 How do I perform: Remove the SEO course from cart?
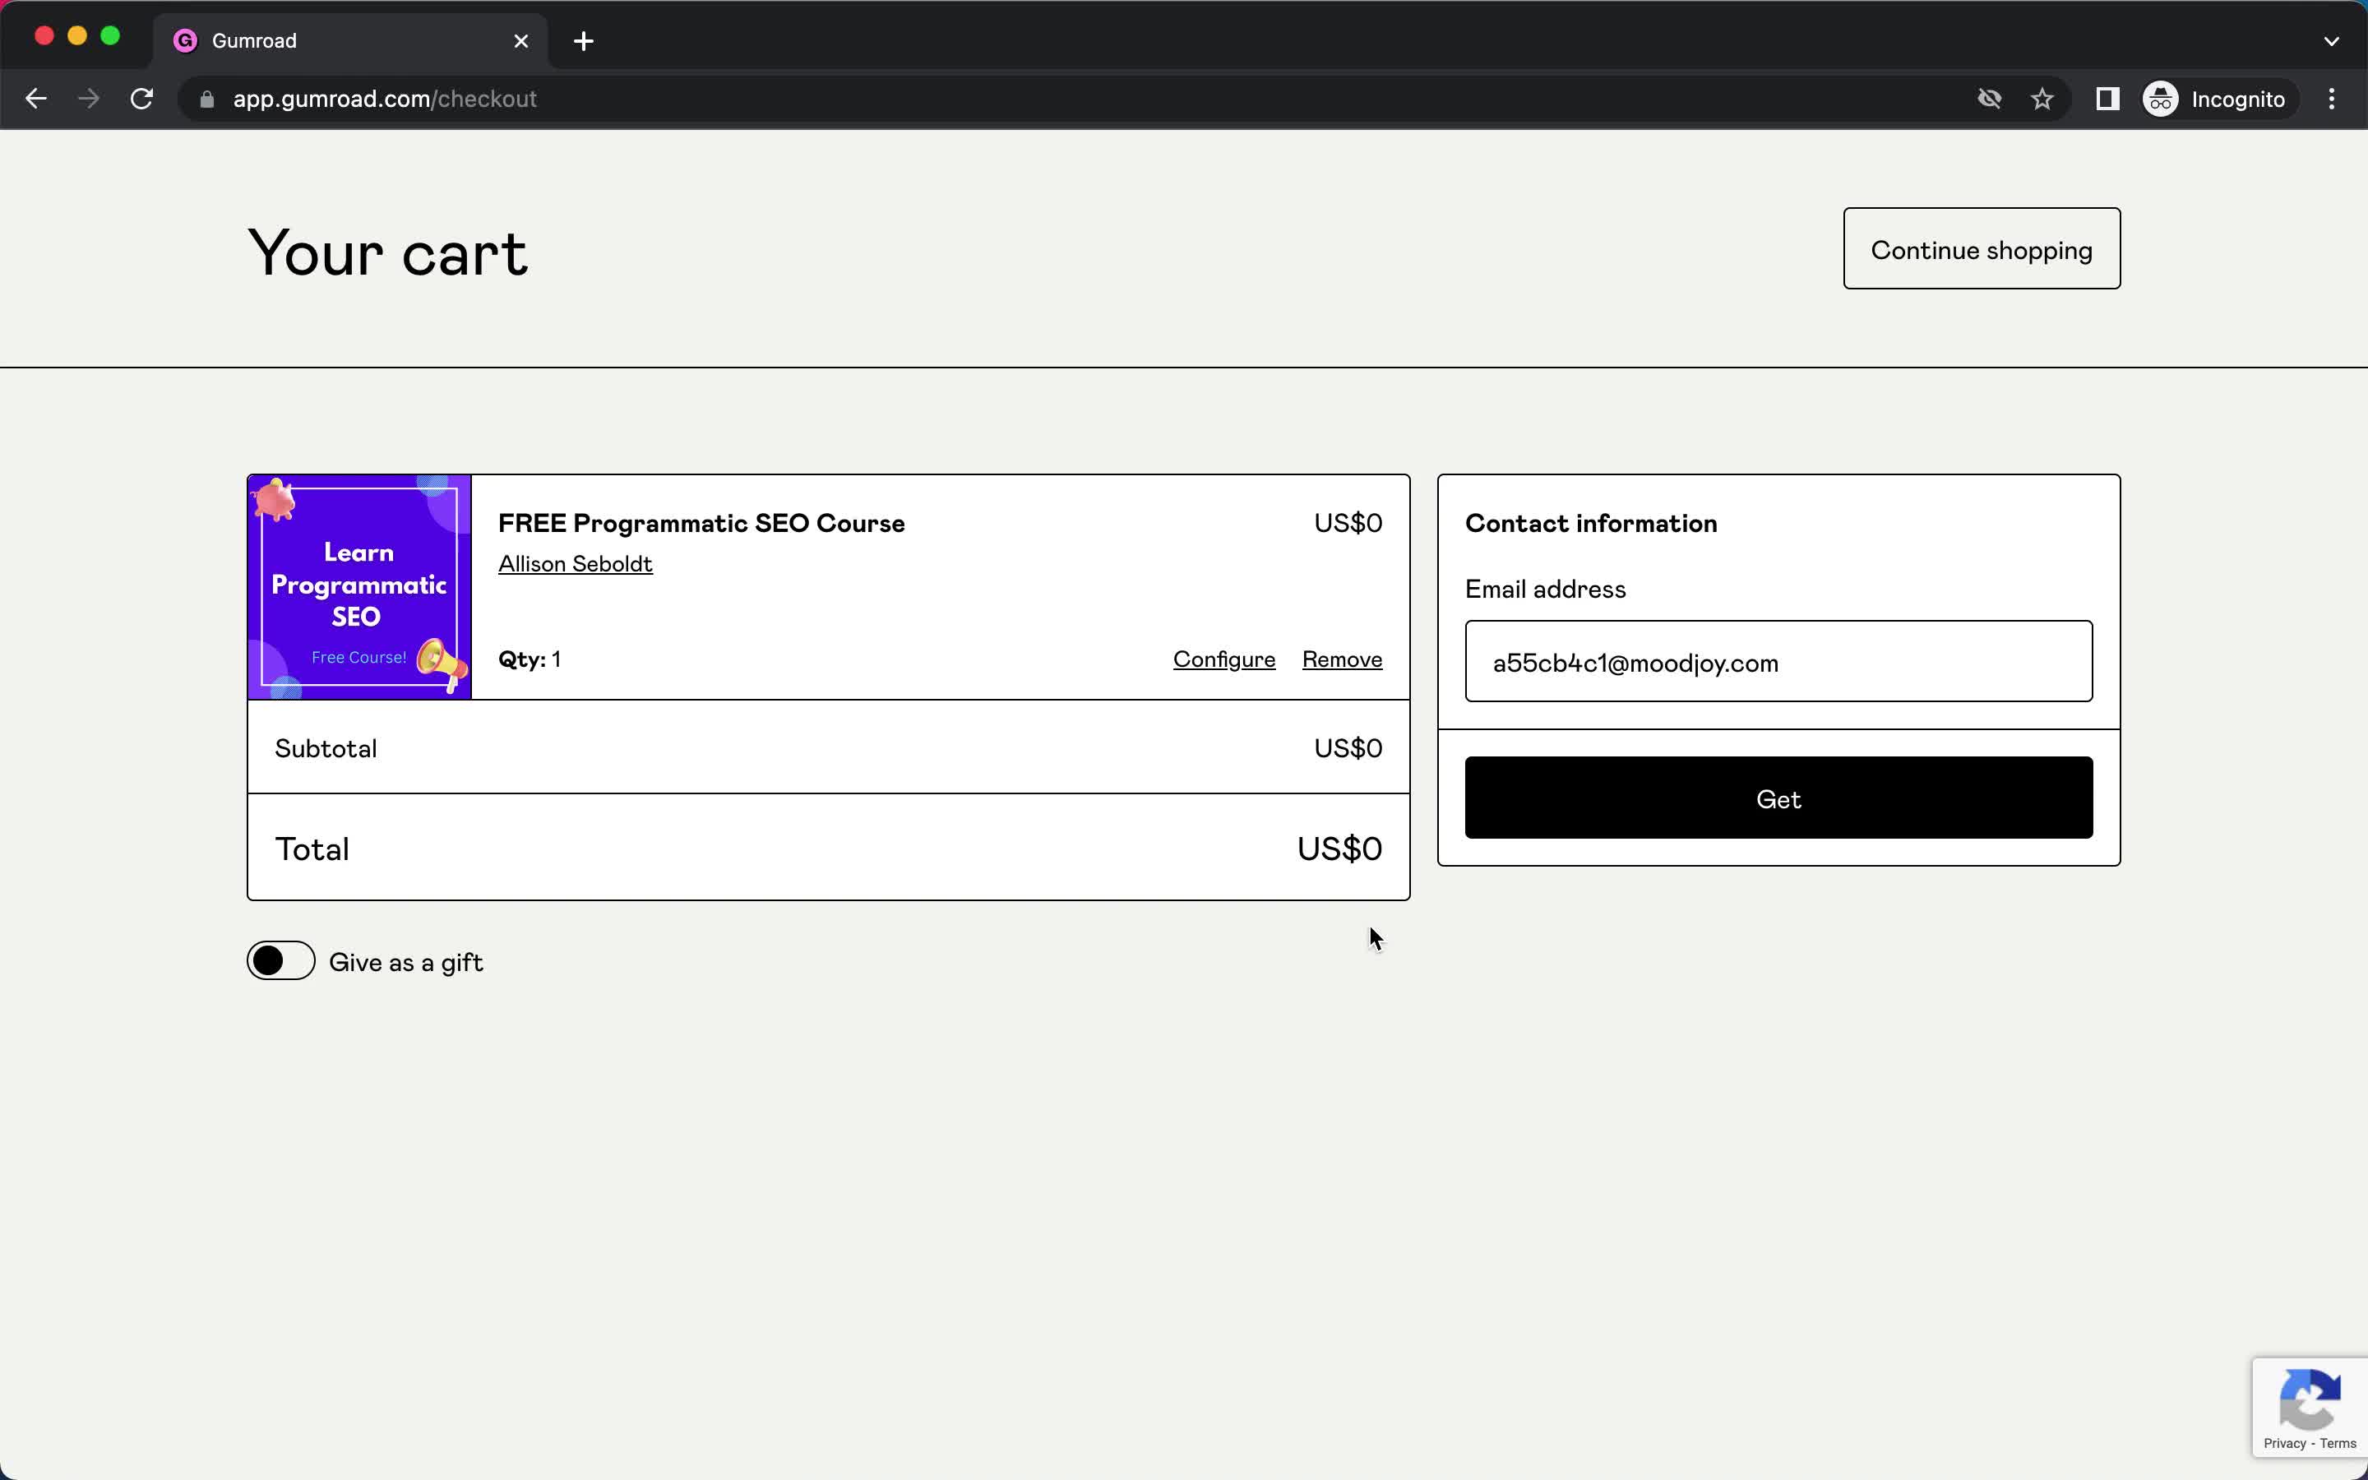[1342, 659]
